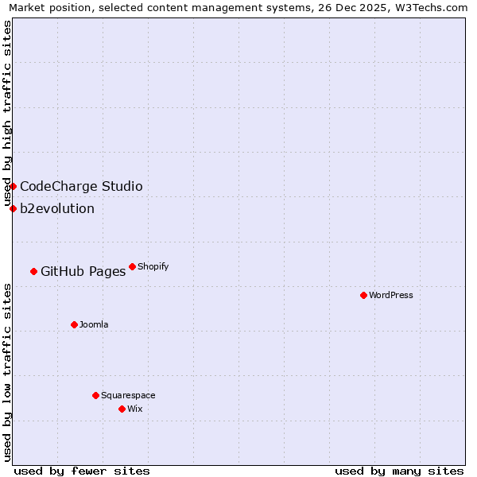Select the WordPress red marker

[363, 296]
